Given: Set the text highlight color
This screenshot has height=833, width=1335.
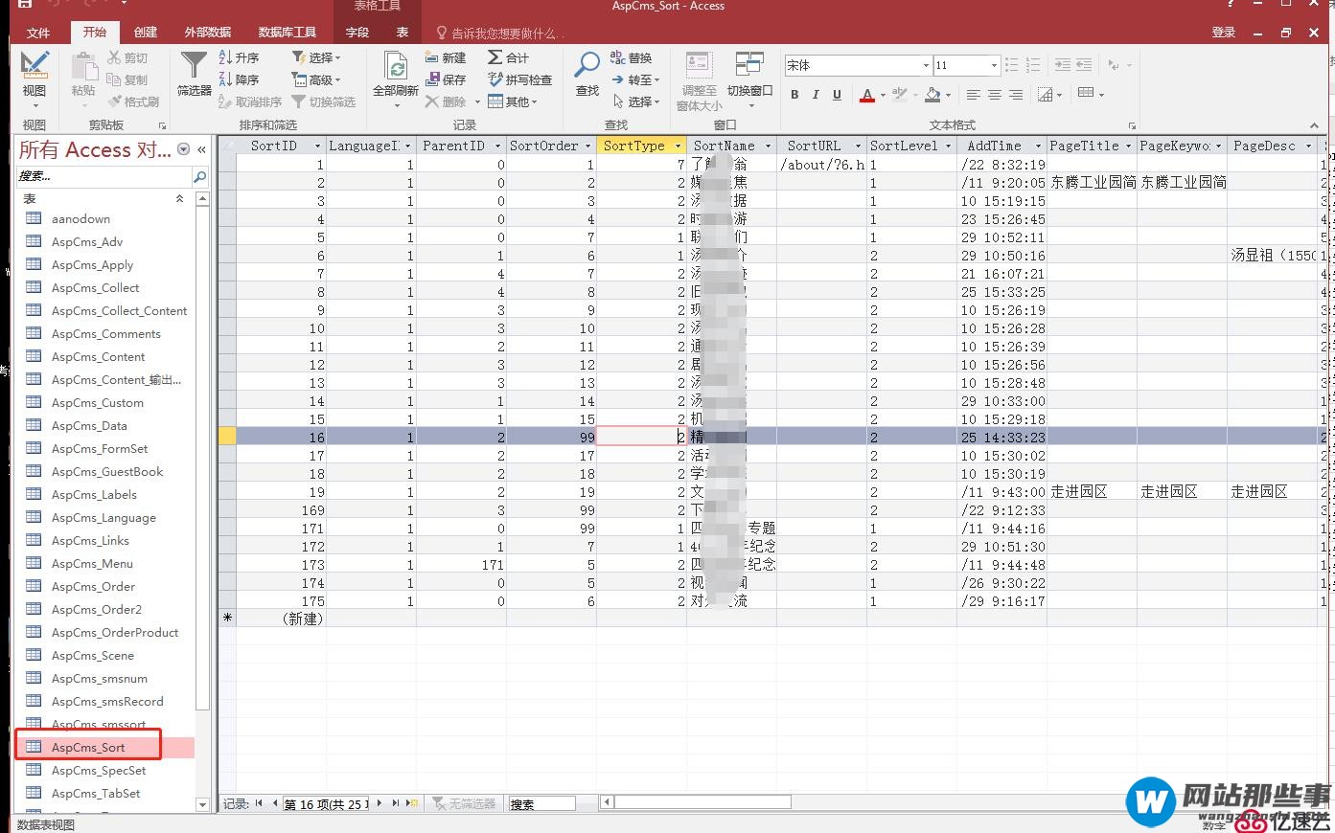Looking at the screenshot, I should pos(898,94).
